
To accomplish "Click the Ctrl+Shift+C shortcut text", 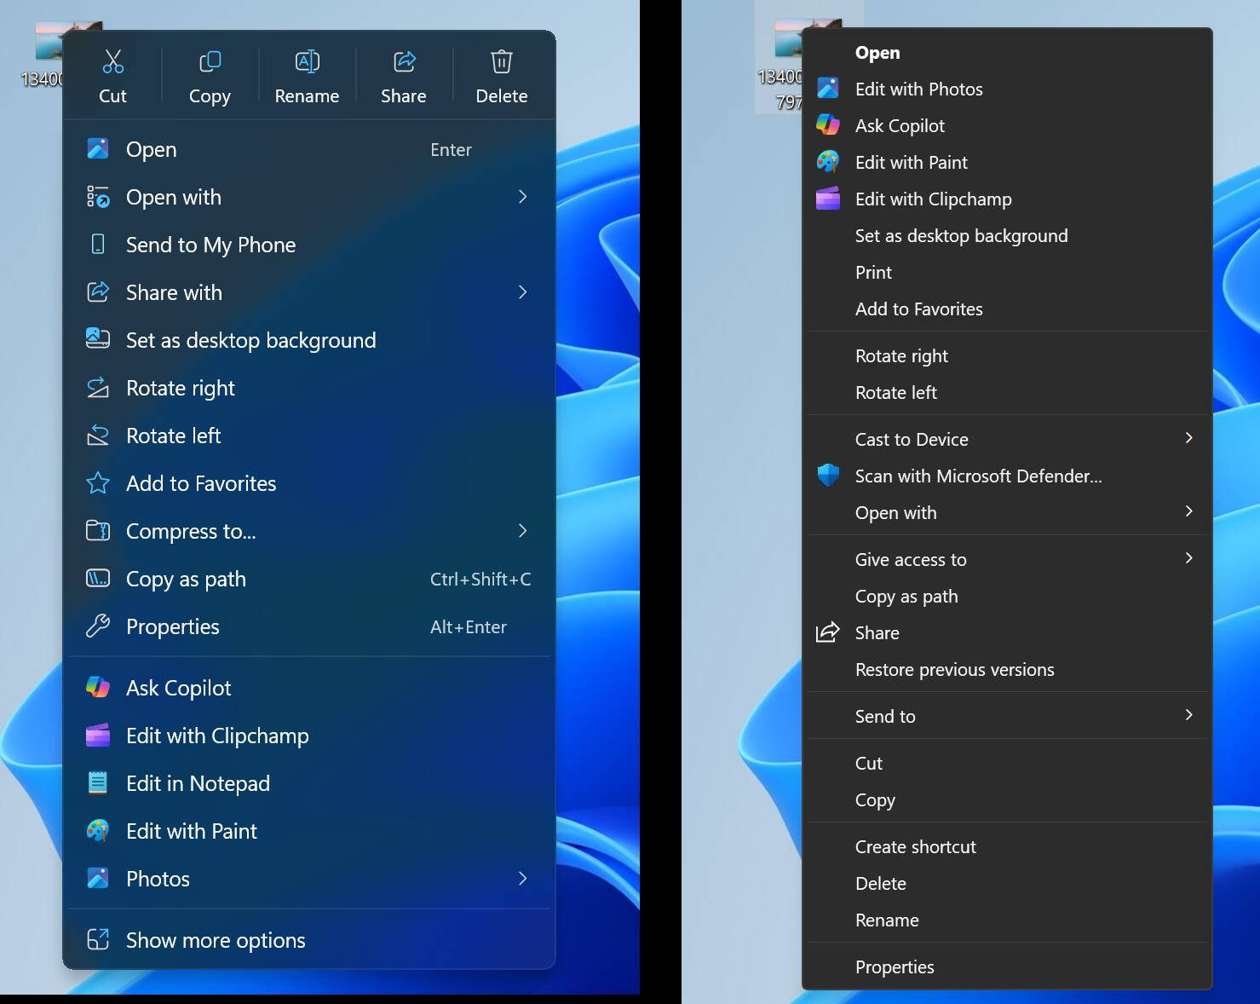I will pyautogui.click(x=480, y=580).
